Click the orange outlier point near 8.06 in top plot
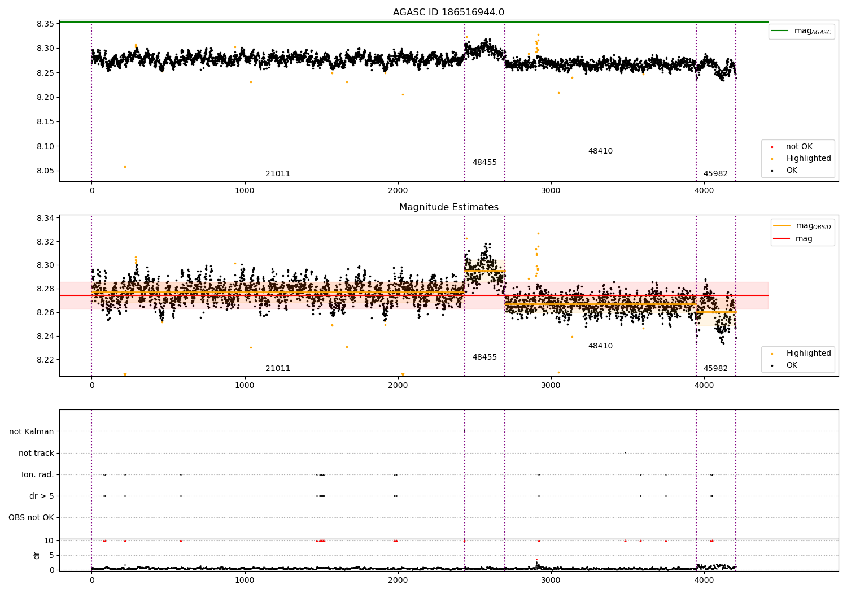 (125, 167)
